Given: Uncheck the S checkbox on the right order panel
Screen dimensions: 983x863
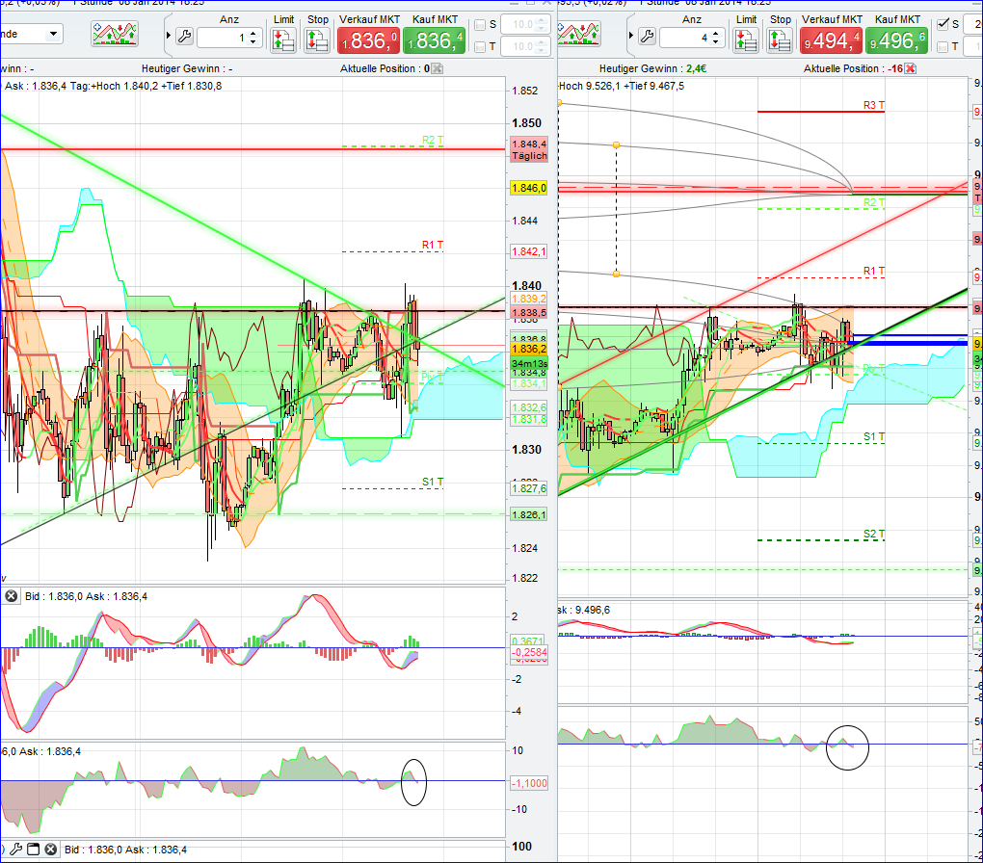Looking at the screenshot, I should tap(943, 24).
